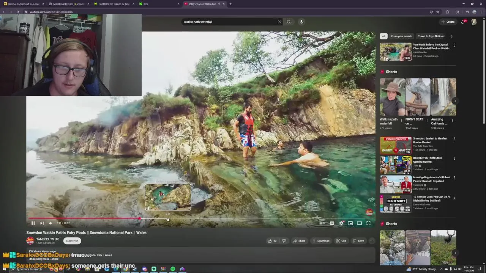Viewport: 486px width, 273px height.
Task: Select 'Travel to Eryri National' chip
Action: point(431,36)
